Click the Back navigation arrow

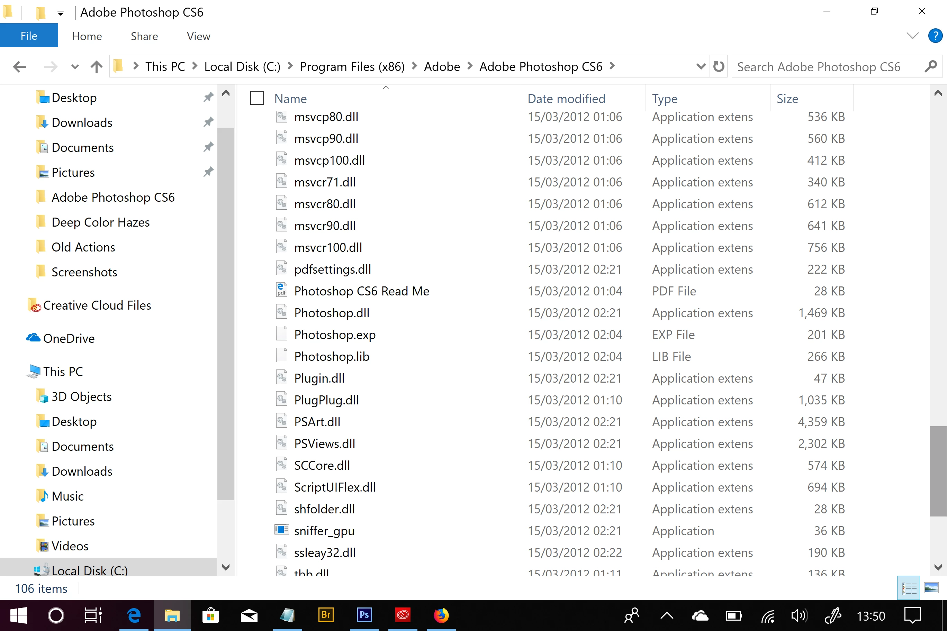point(19,66)
